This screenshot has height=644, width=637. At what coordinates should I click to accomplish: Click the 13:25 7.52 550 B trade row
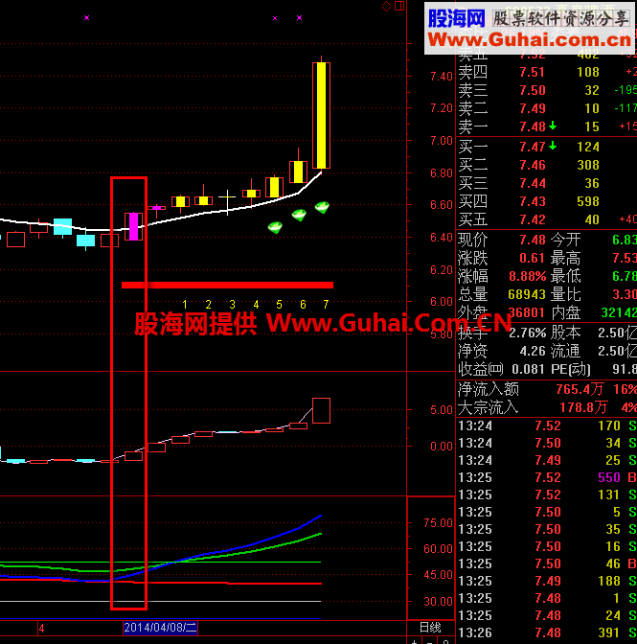pos(547,477)
